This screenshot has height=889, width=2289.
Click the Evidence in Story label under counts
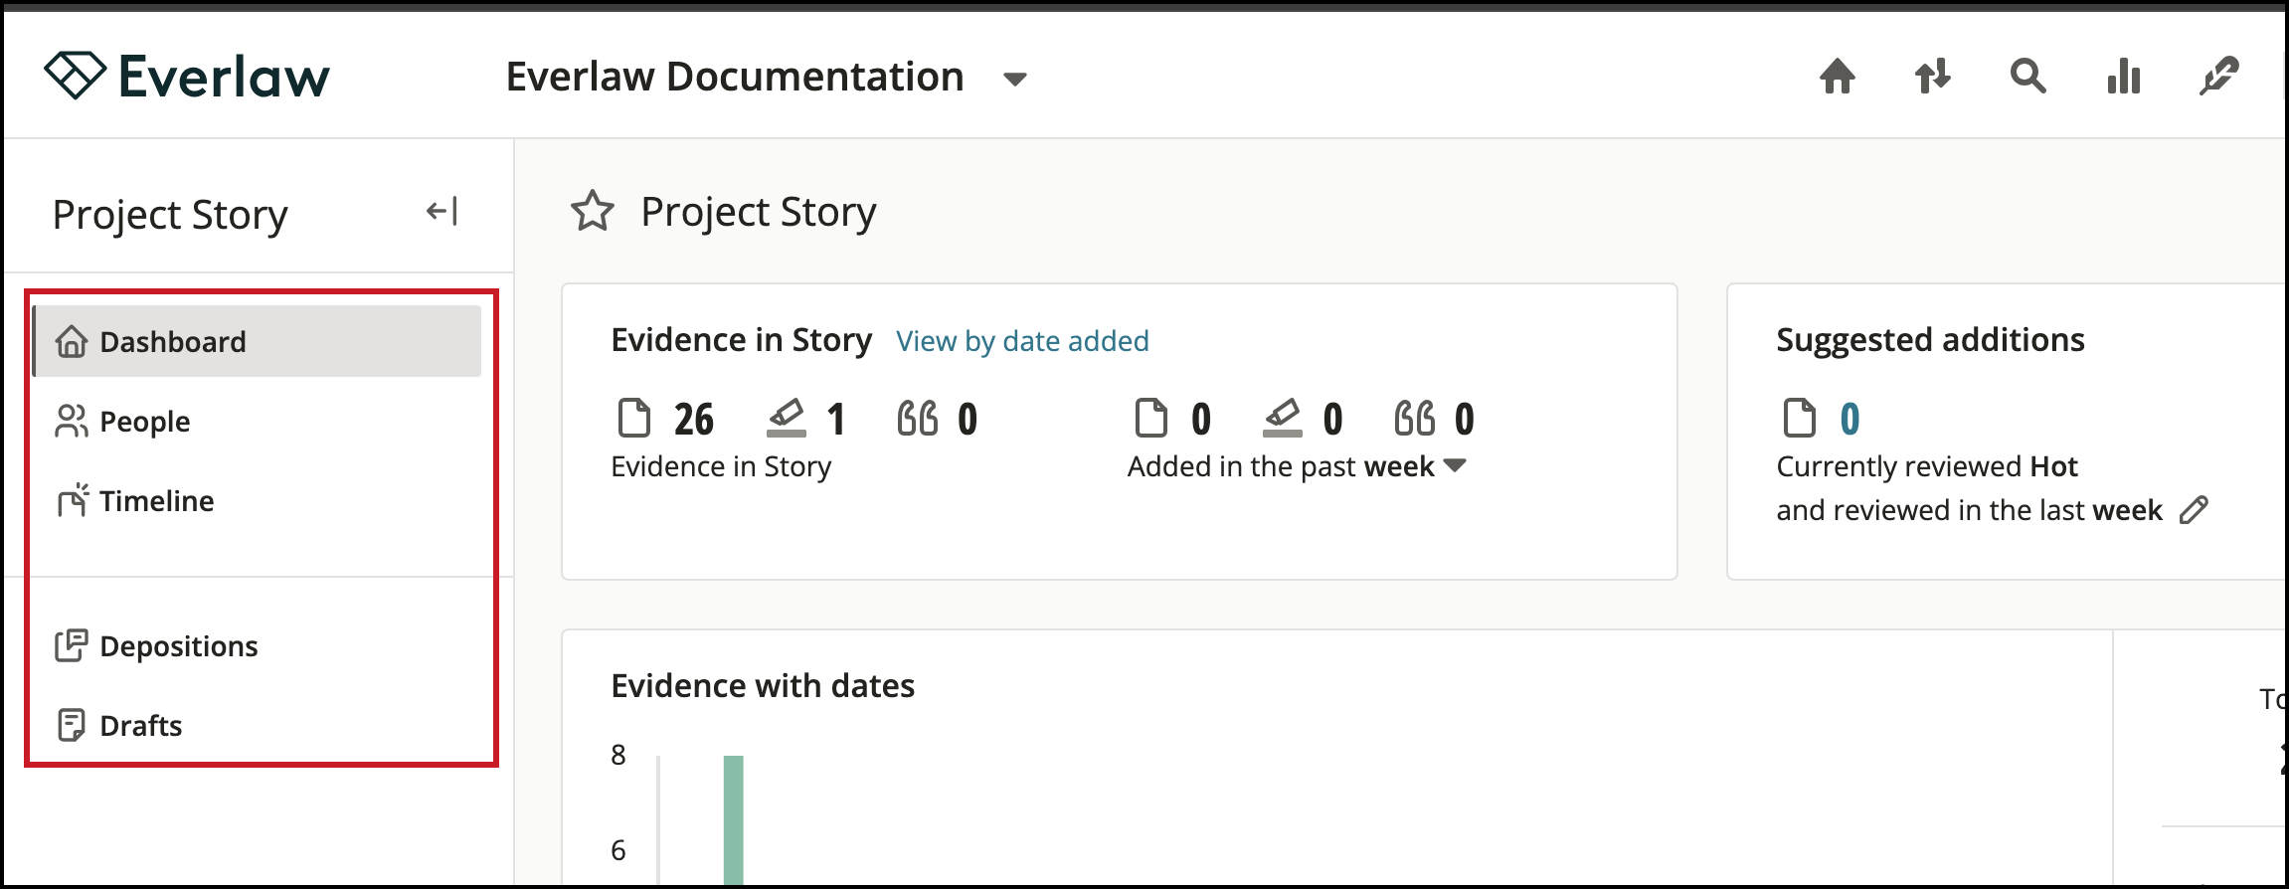click(721, 465)
